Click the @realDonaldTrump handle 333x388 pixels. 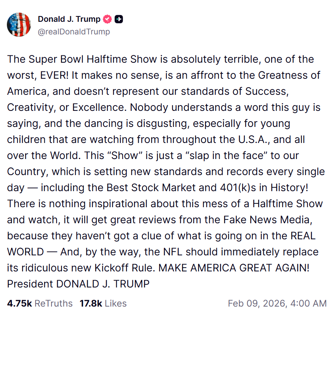(x=74, y=32)
